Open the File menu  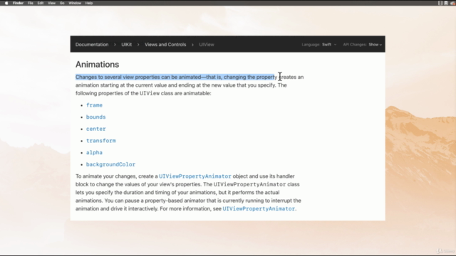click(x=31, y=3)
